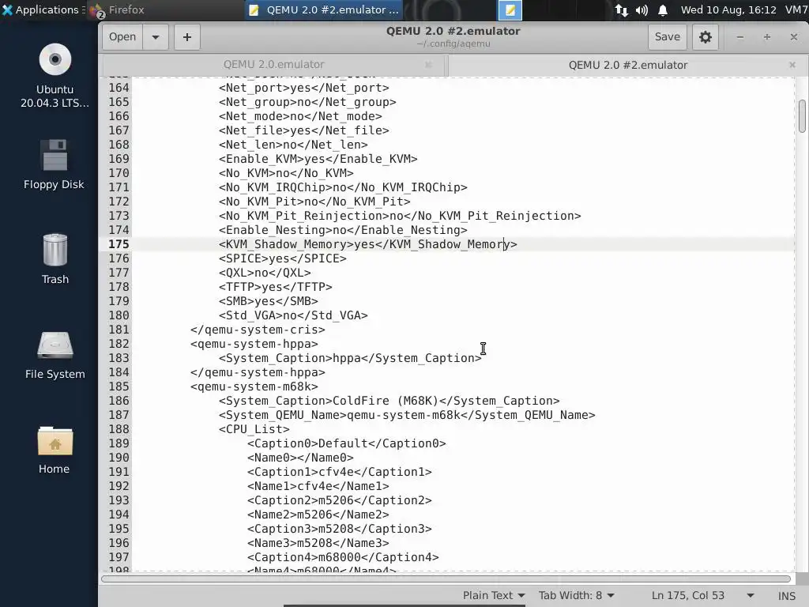The height and width of the screenshot is (607, 809).
Task: Select the QEMU 2.0 #2.emulator taskbar window button
Action: pos(323,9)
